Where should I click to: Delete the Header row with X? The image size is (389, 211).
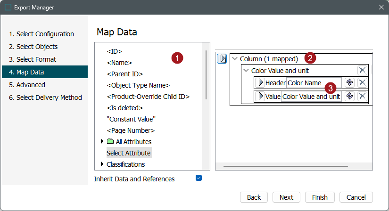[x=362, y=83]
